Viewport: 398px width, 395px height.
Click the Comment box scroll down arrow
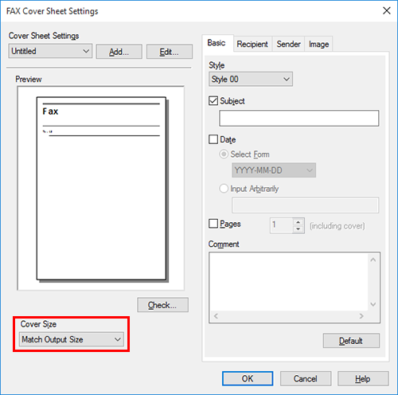tap(373, 304)
